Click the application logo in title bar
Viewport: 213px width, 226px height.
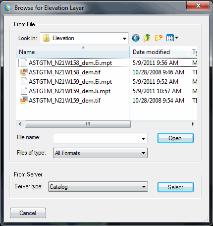8,8
